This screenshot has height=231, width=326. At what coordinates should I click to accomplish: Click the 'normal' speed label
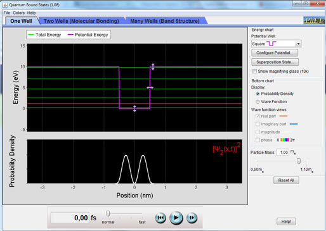(x=108, y=222)
